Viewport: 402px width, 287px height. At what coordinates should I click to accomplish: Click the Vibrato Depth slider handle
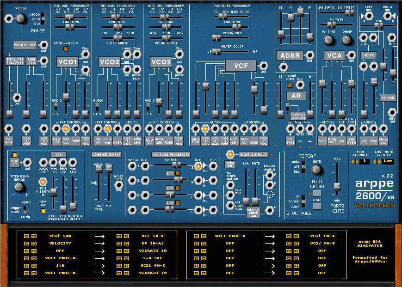coord(73,207)
